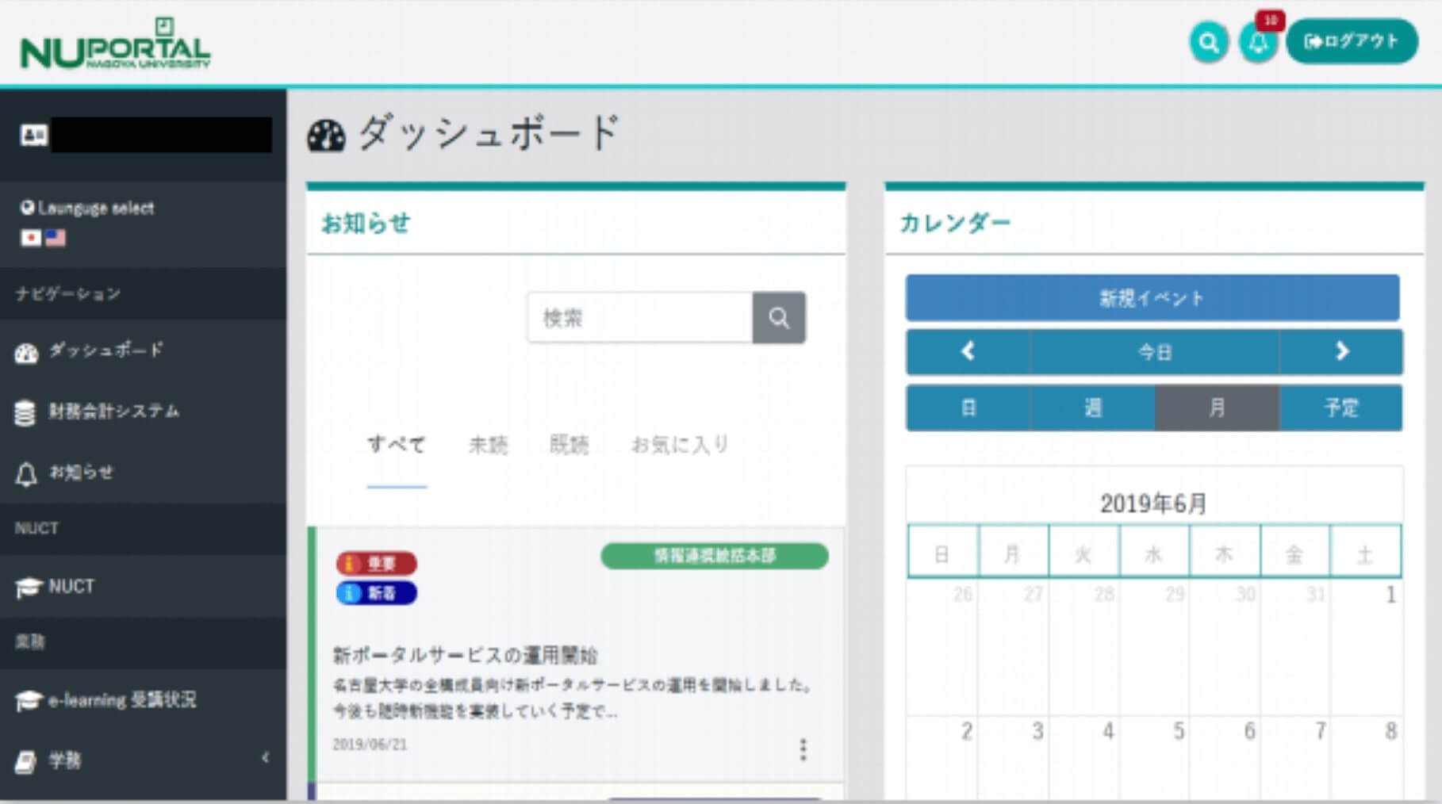Open the 財務会計システム sidebar item
Image resolution: width=1442 pixels, height=804 pixels.
click(x=112, y=412)
